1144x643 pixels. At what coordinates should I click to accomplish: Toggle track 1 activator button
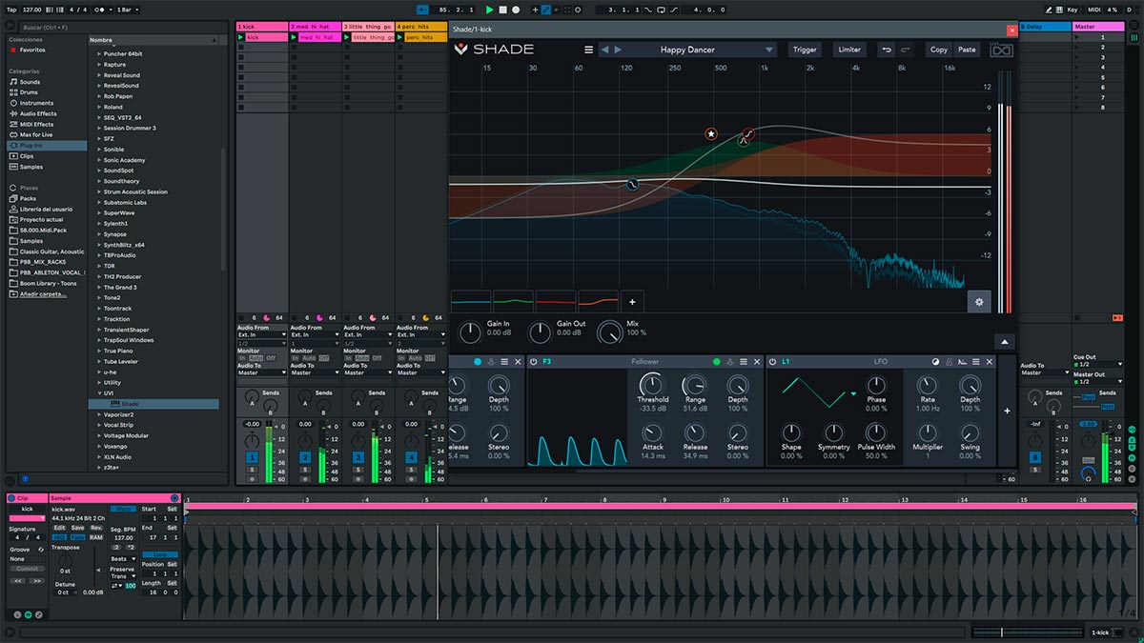click(x=252, y=457)
